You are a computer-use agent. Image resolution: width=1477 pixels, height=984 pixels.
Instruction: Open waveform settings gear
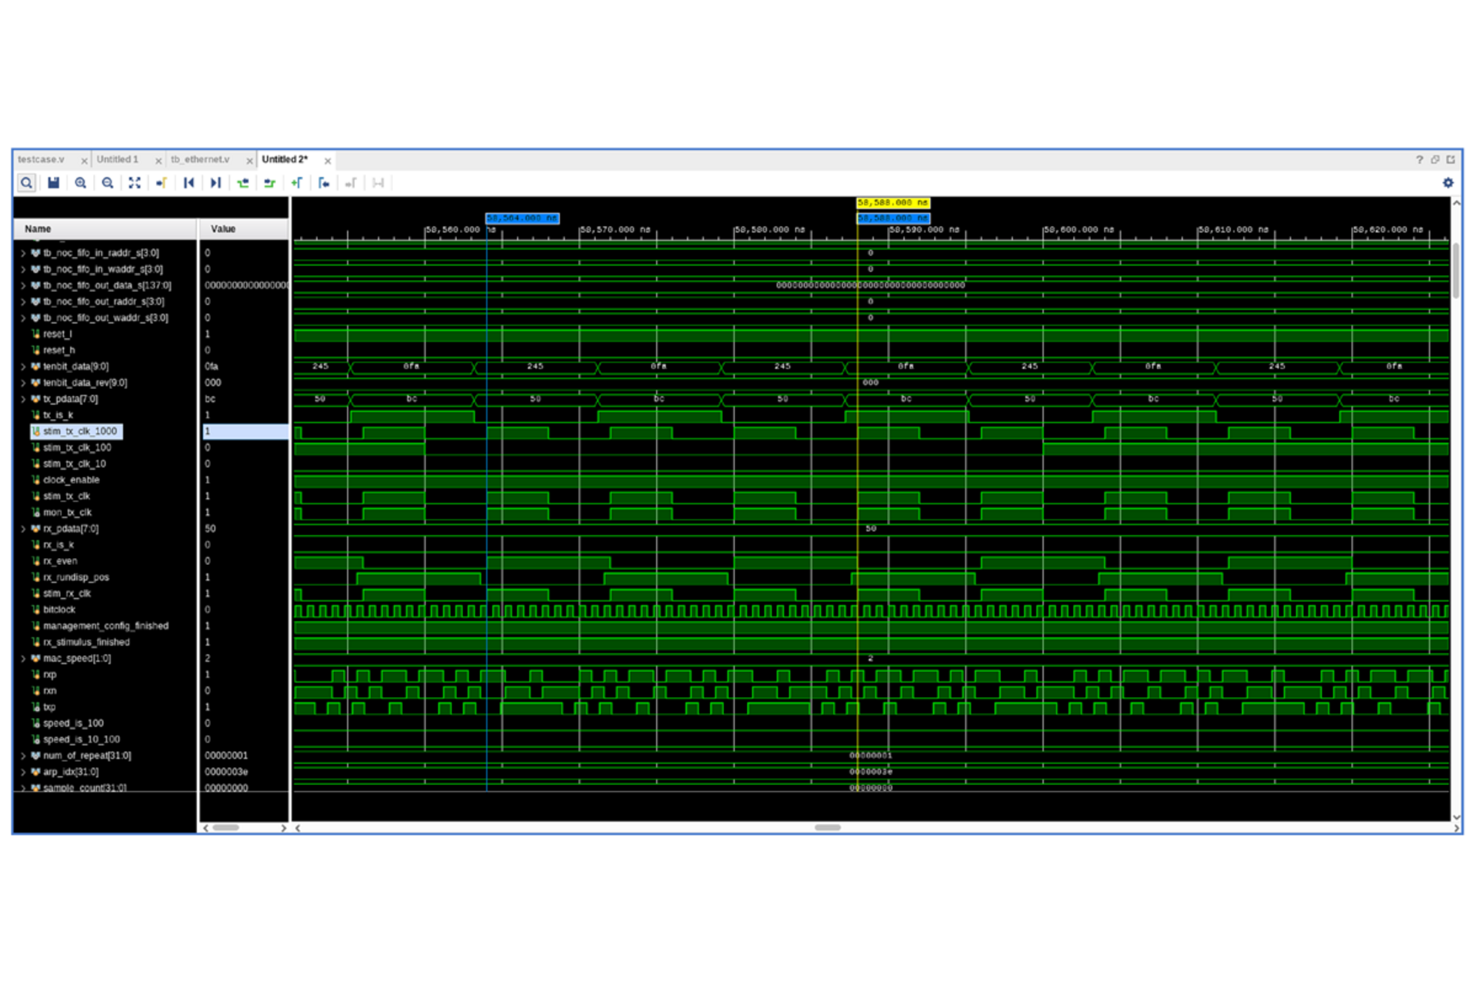point(1448,183)
